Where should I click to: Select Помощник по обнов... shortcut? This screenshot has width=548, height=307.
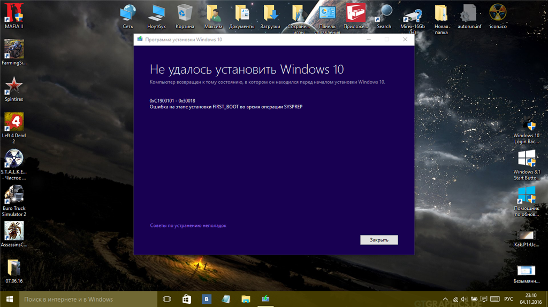pyautogui.click(x=527, y=201)
